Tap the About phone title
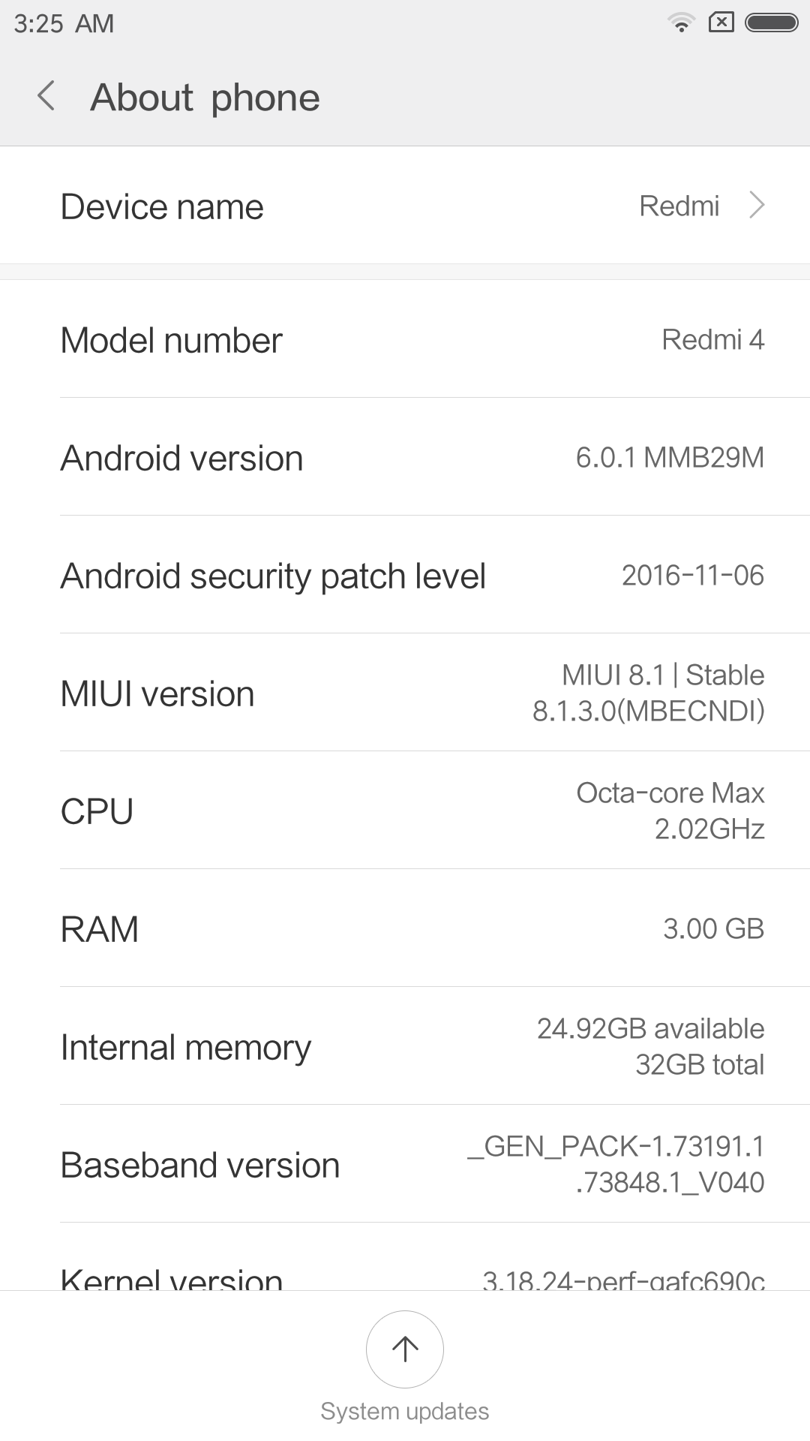This screenshot has height=1441, width=810. point(205,98)
